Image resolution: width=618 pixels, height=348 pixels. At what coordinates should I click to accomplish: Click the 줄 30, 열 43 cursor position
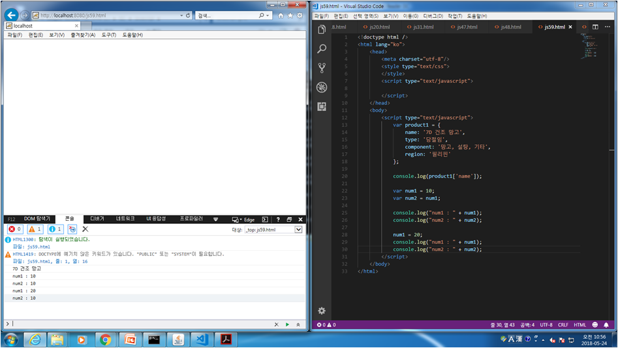[x=502, y=324]
